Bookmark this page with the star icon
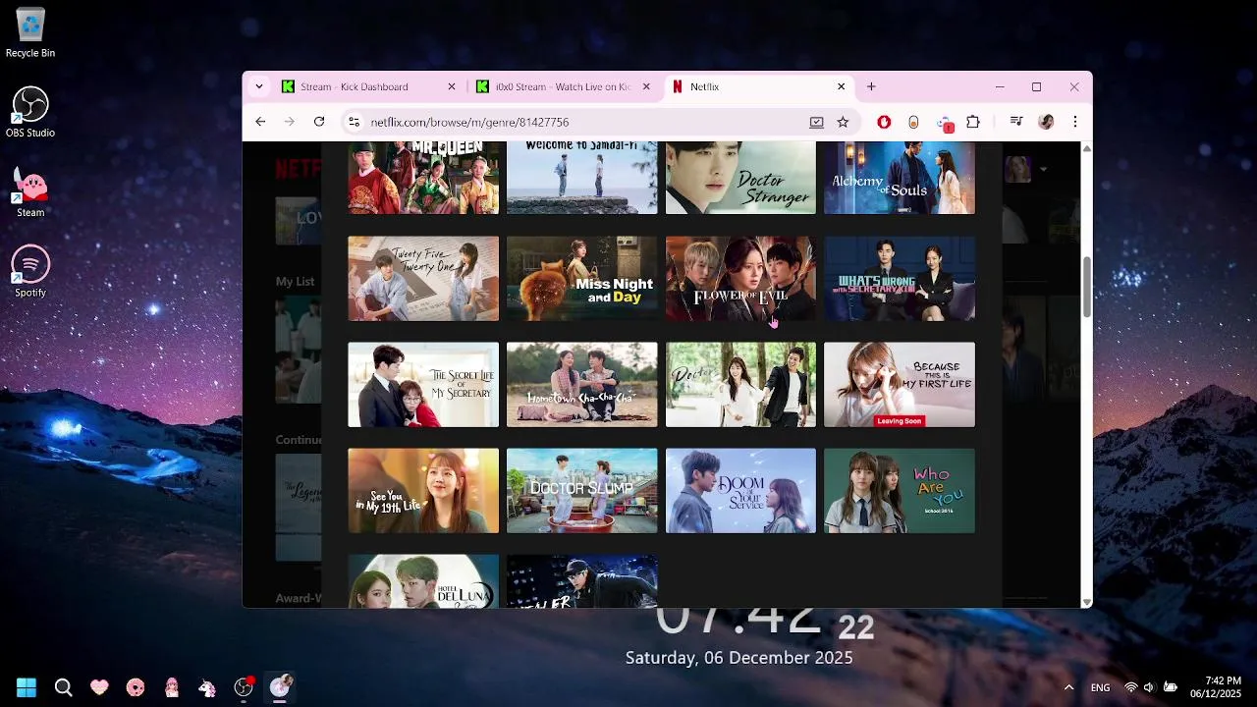This screenshot has width=1257, height=707. [x=843, y=122]
